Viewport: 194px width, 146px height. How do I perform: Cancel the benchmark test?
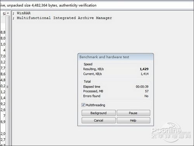click(x=99, y=120)
